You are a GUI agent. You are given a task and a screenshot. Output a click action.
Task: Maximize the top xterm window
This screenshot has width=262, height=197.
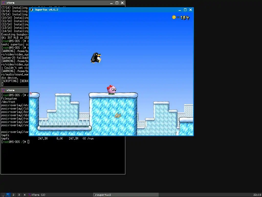pyautogui.click(x=117, y=3)
